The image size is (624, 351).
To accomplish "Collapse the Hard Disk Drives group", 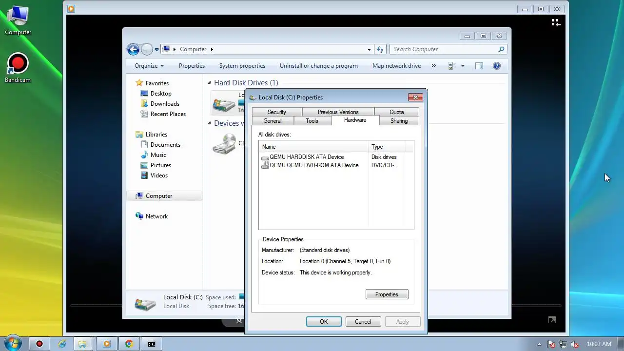I will [x=209, y=83].
